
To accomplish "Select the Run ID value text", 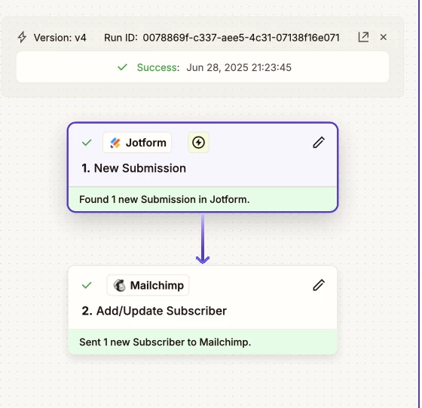I will (x=241, y=38).
